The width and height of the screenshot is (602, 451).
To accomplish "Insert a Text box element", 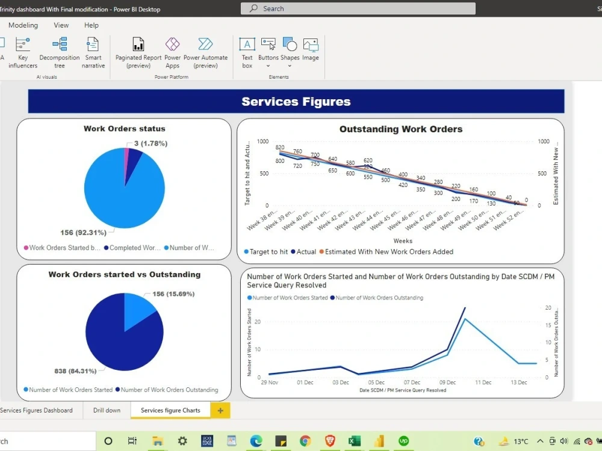I will point(247,53).
